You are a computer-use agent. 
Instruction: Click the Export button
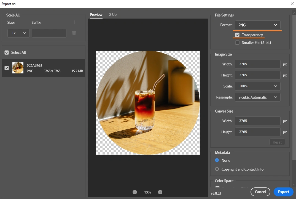point(284,192)
